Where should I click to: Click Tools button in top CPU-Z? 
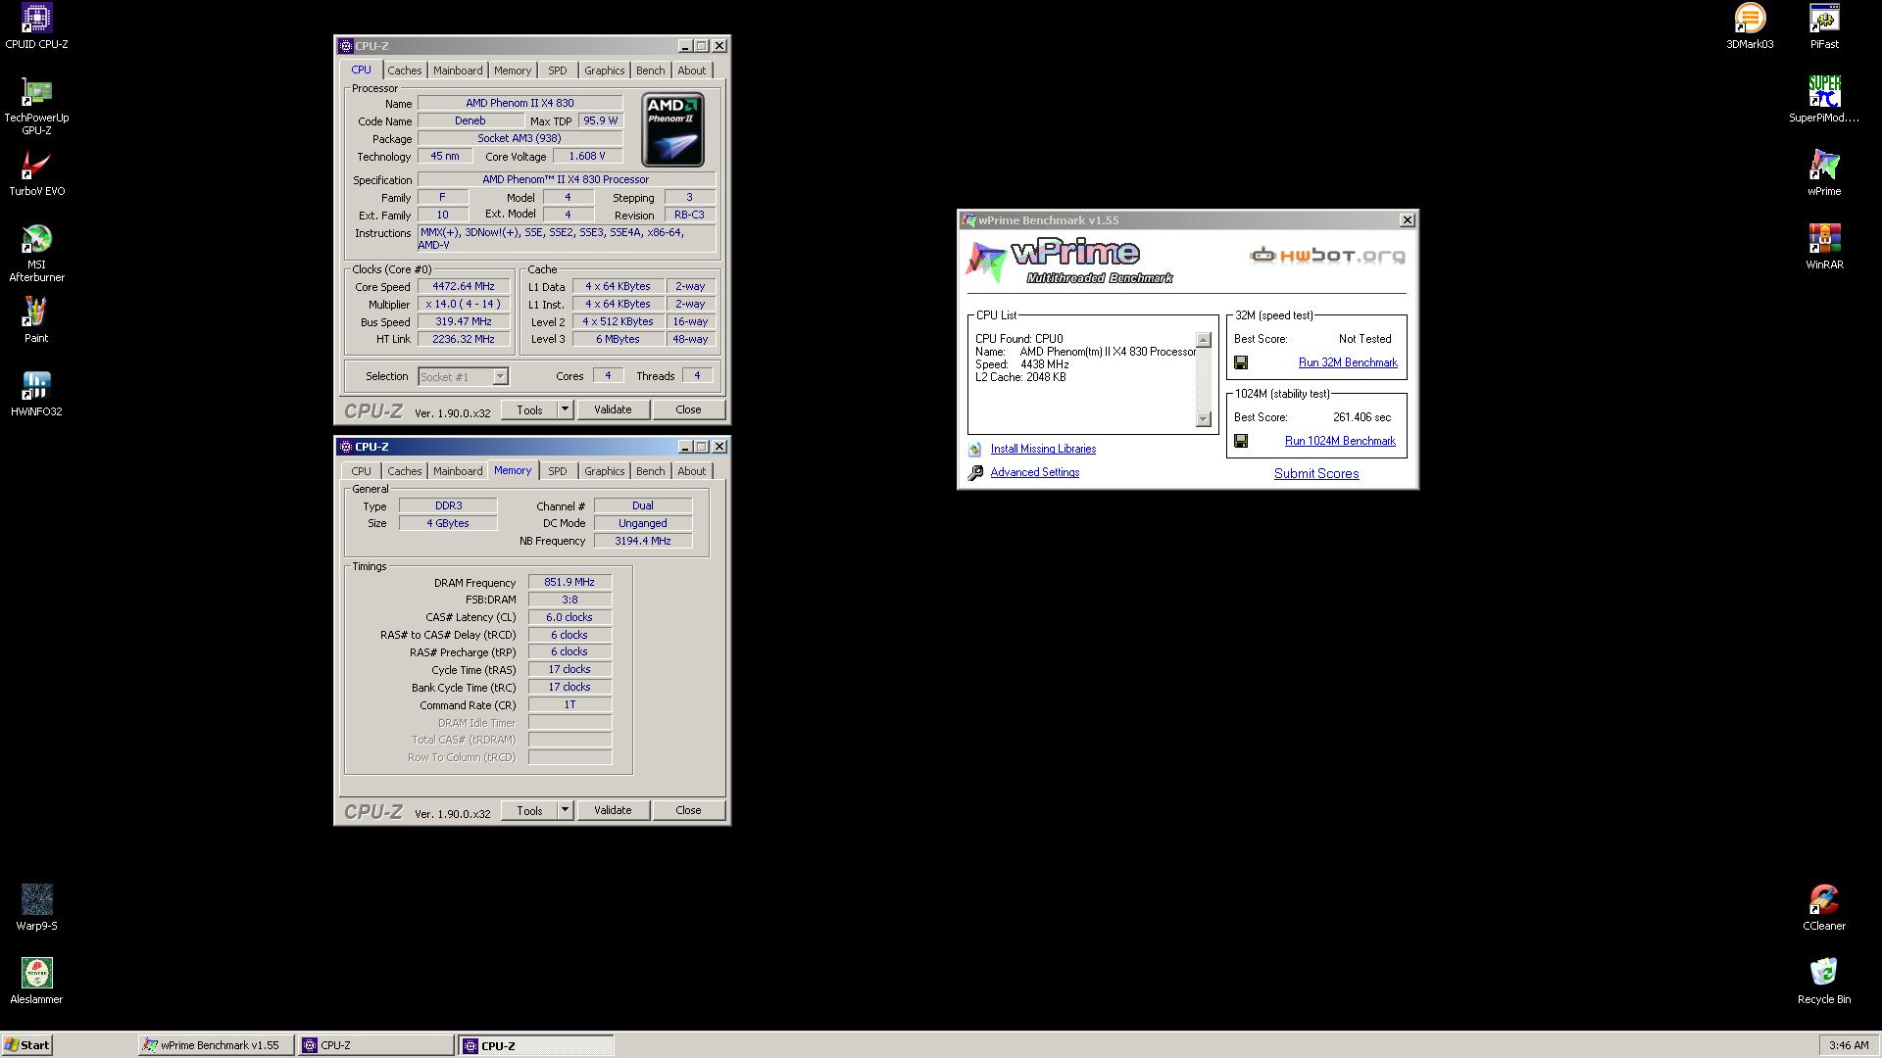click(529, 409)
